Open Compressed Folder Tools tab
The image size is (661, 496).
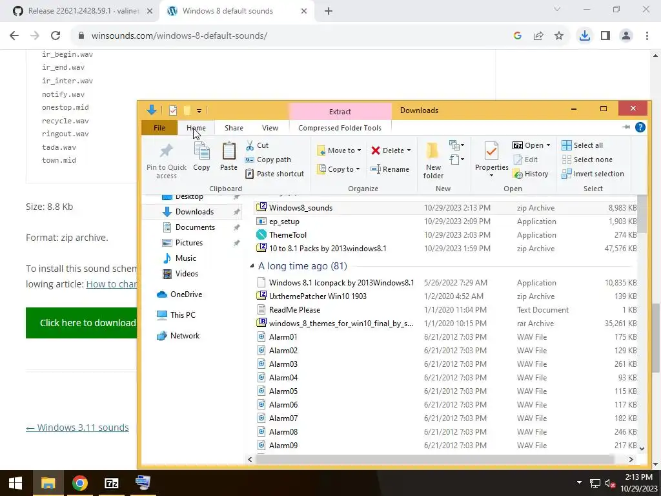[x=340, y=128]
